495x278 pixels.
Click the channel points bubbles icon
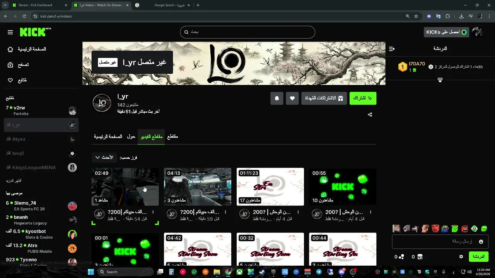401,257
